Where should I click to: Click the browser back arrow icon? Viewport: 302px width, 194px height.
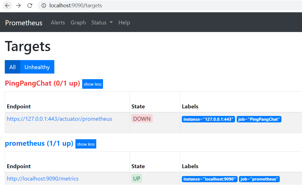click(7, 6)
